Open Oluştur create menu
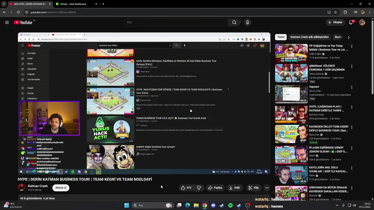Screen dimensions: 374x210 pyautogui.click(x=335, y=22)
